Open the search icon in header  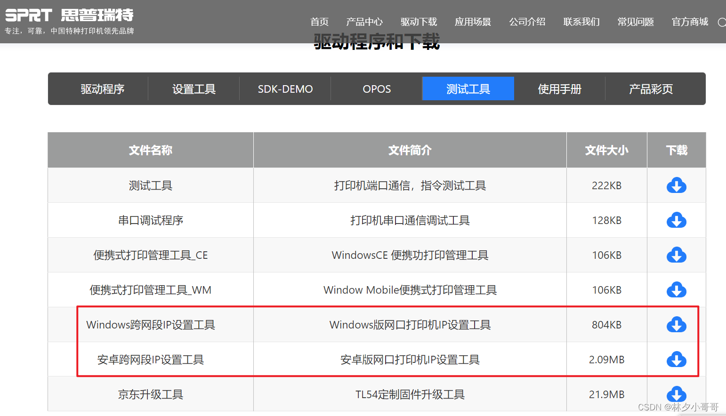pyautogui.click(x=721, y=22)
